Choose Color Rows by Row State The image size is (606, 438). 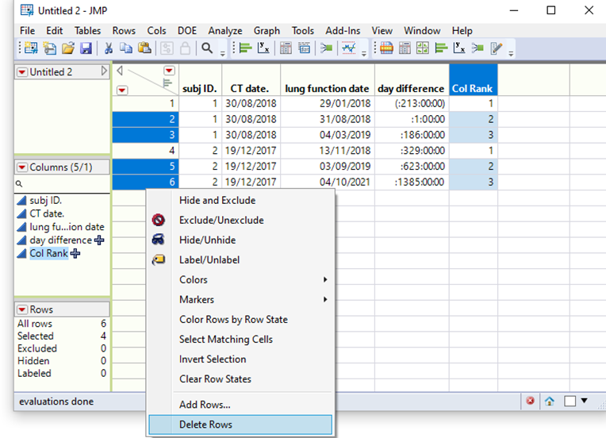tap(240, 319)
